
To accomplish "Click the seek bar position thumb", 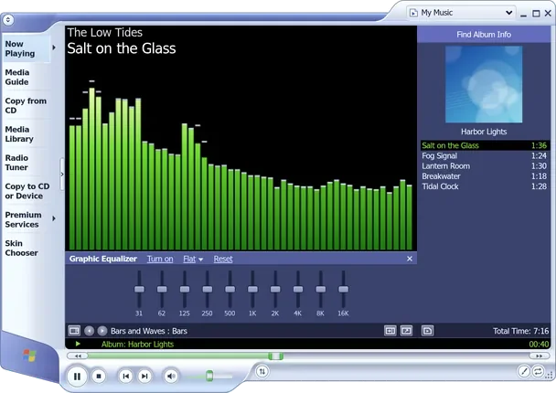I will 275,356.
